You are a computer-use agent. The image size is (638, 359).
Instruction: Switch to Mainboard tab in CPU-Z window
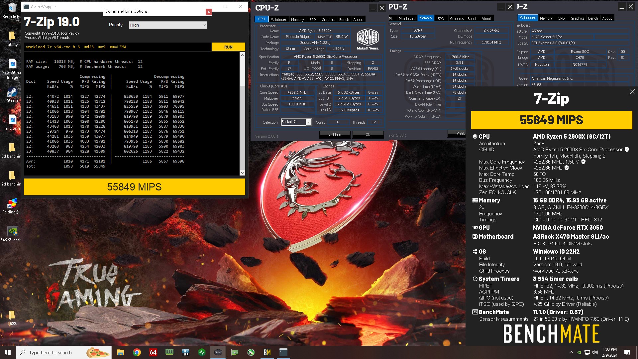click(x=278, y=20)
